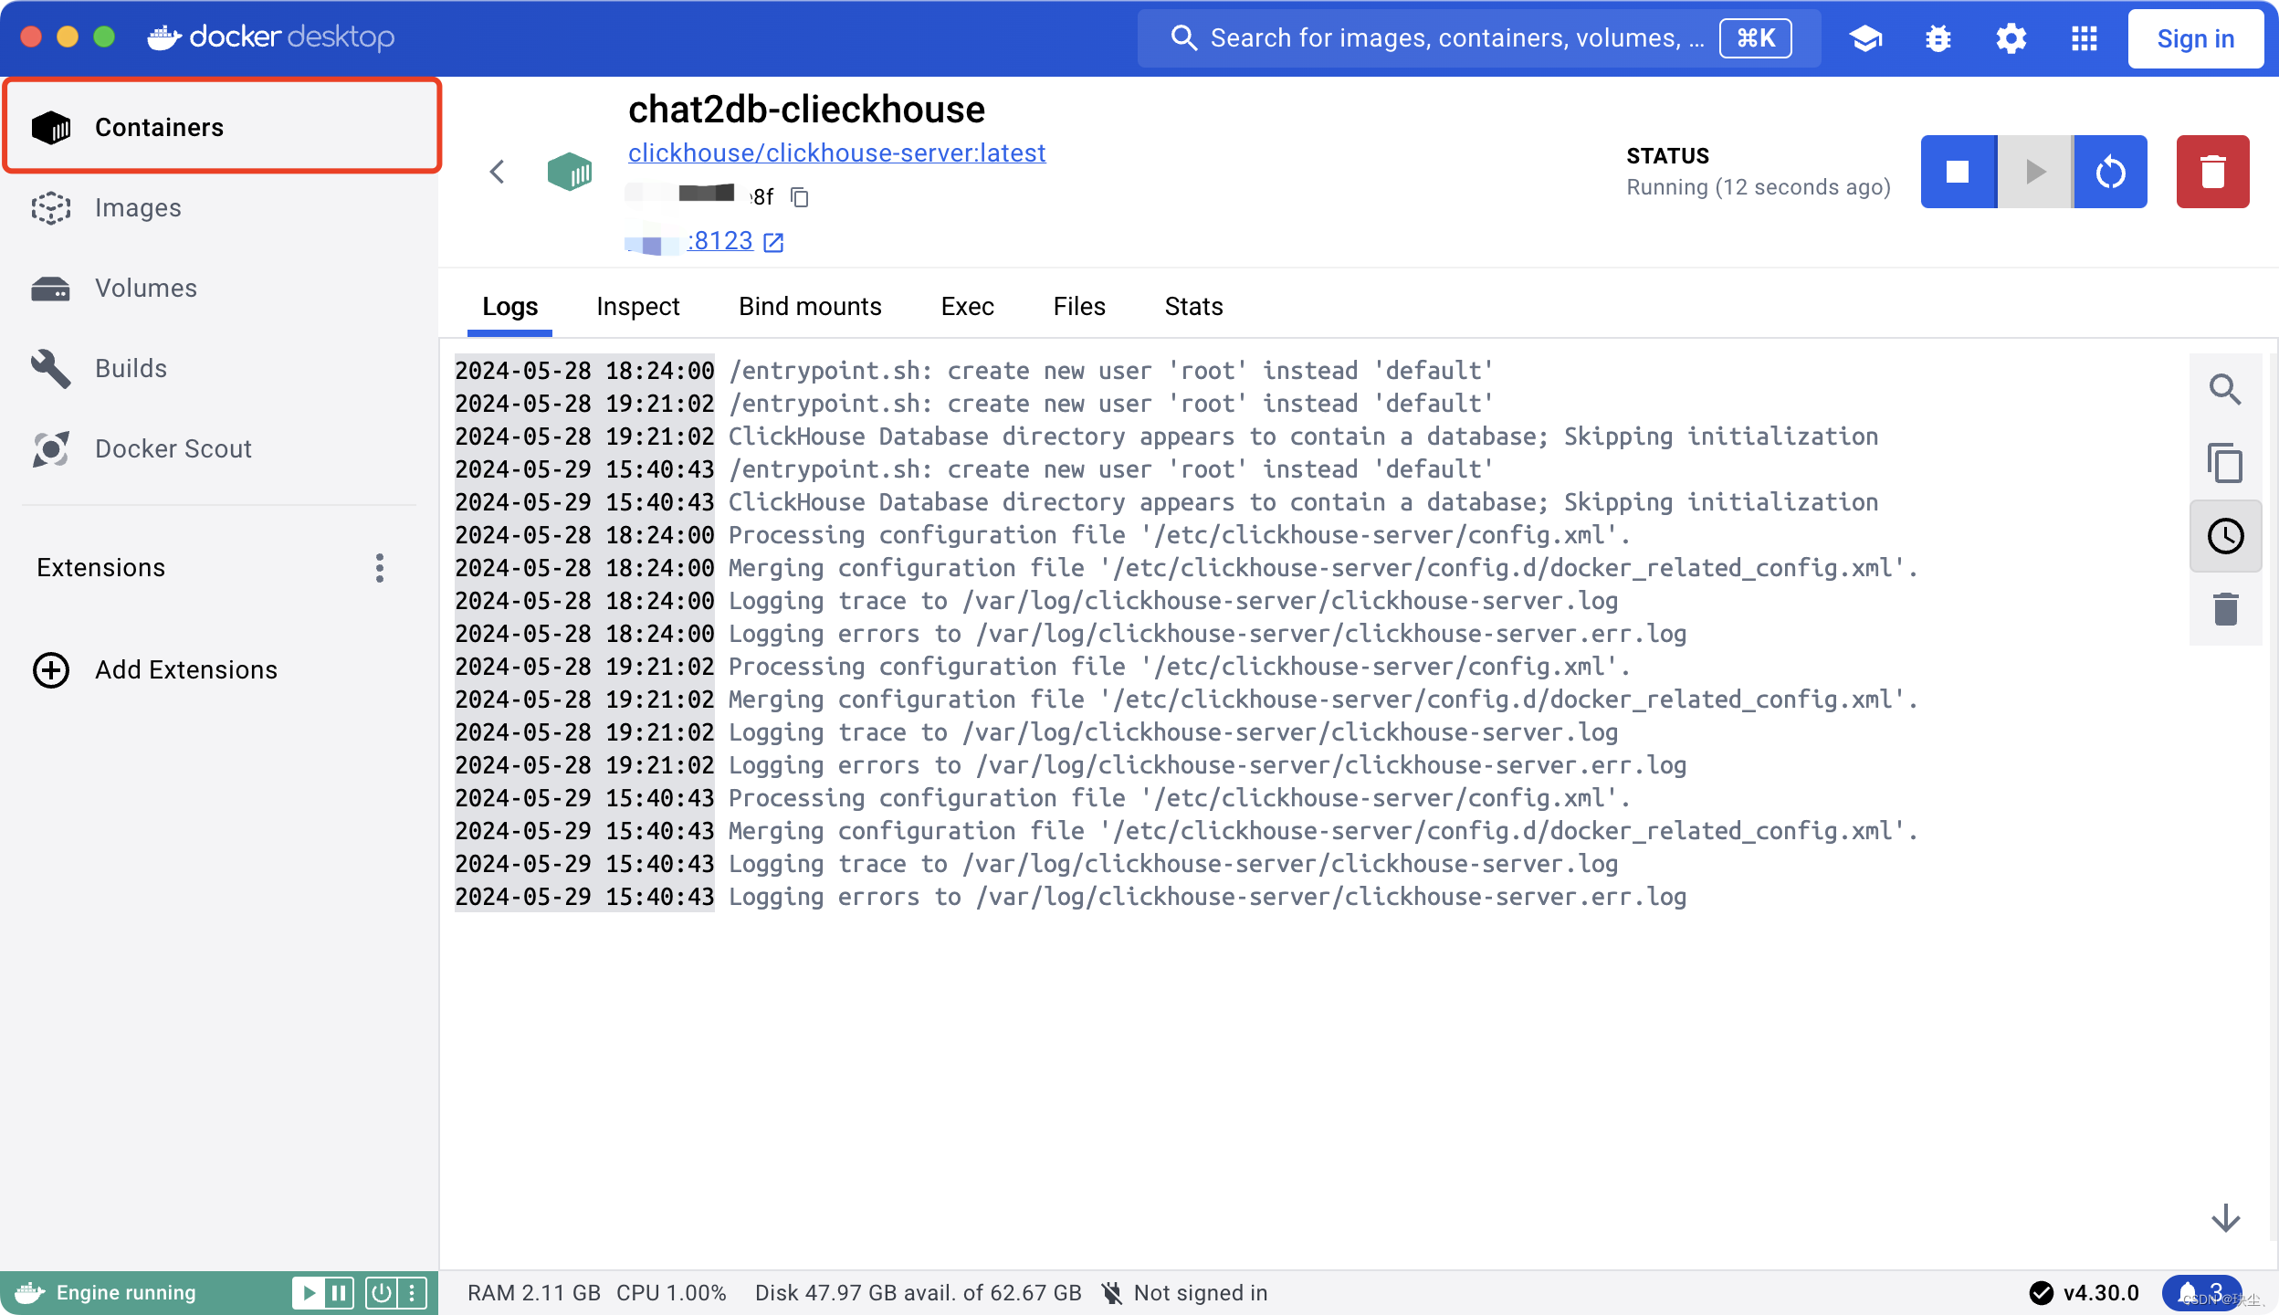Open the Exec tab
This screenshot has height=1315, width=2279.
(x=968, y=307)
